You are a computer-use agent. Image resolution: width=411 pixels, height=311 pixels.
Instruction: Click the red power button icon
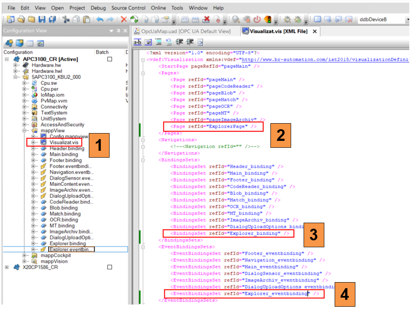[257, 19]
